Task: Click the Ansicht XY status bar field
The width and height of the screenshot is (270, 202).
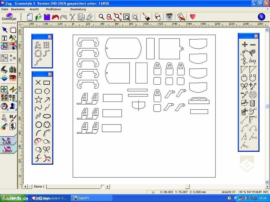Action: [x=229, y=192]
